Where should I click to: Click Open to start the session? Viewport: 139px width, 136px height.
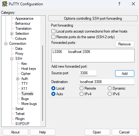point(97,132)
